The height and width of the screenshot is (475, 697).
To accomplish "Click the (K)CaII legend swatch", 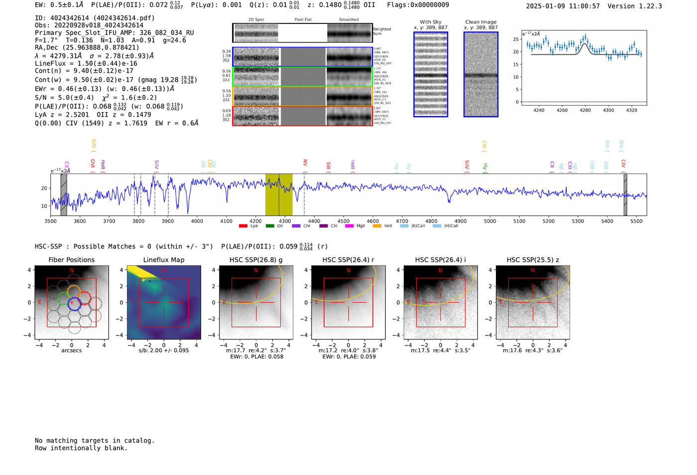I will pos(404,226).
